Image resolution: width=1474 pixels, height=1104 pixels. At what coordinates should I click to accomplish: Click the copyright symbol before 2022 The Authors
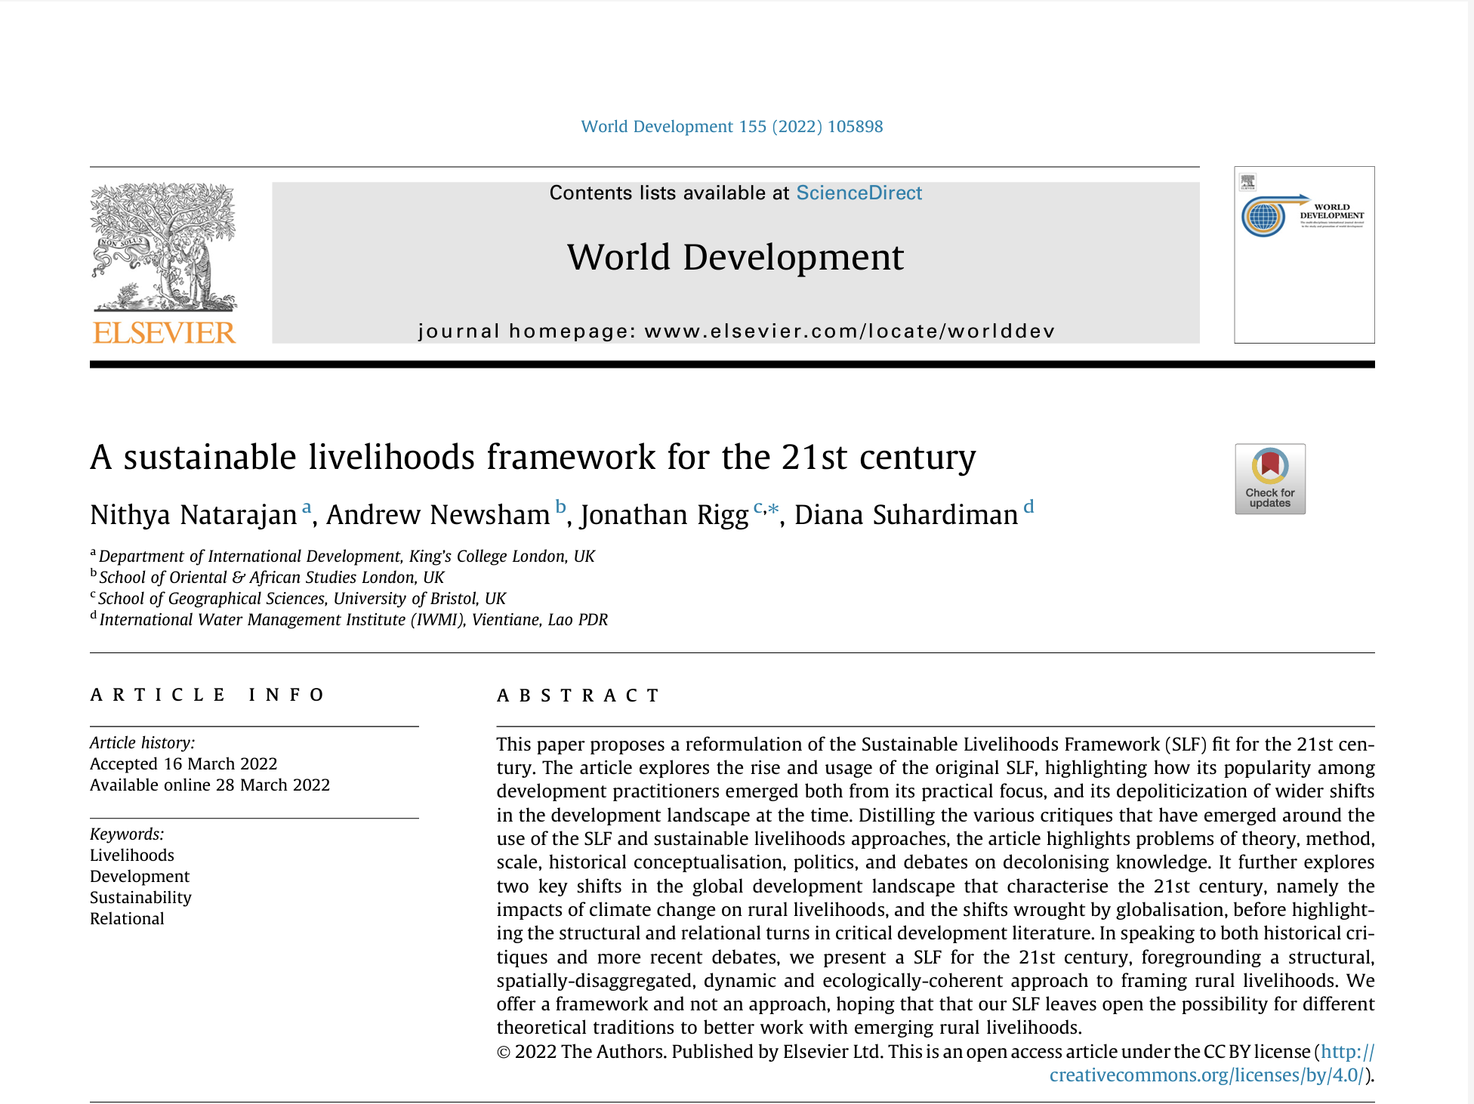(x=504, y=1050)
